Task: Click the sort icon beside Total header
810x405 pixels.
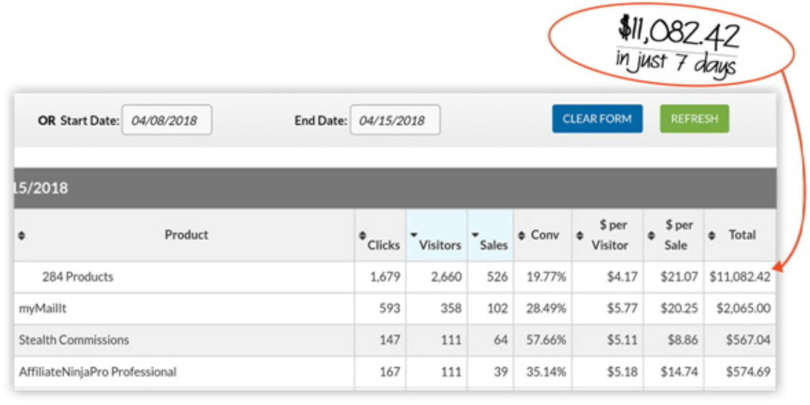Action: [712, 235]
